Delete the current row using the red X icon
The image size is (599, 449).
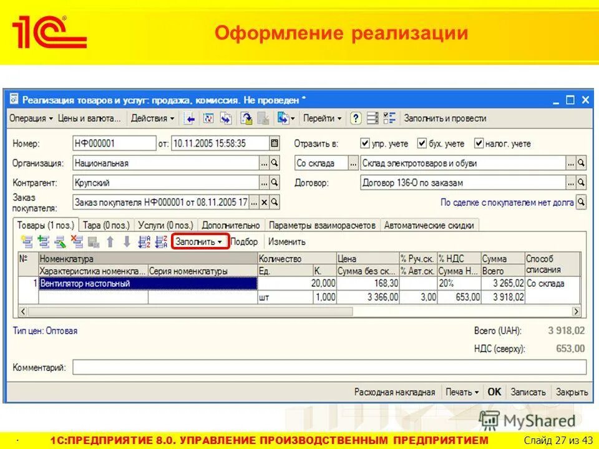point(77,242)
